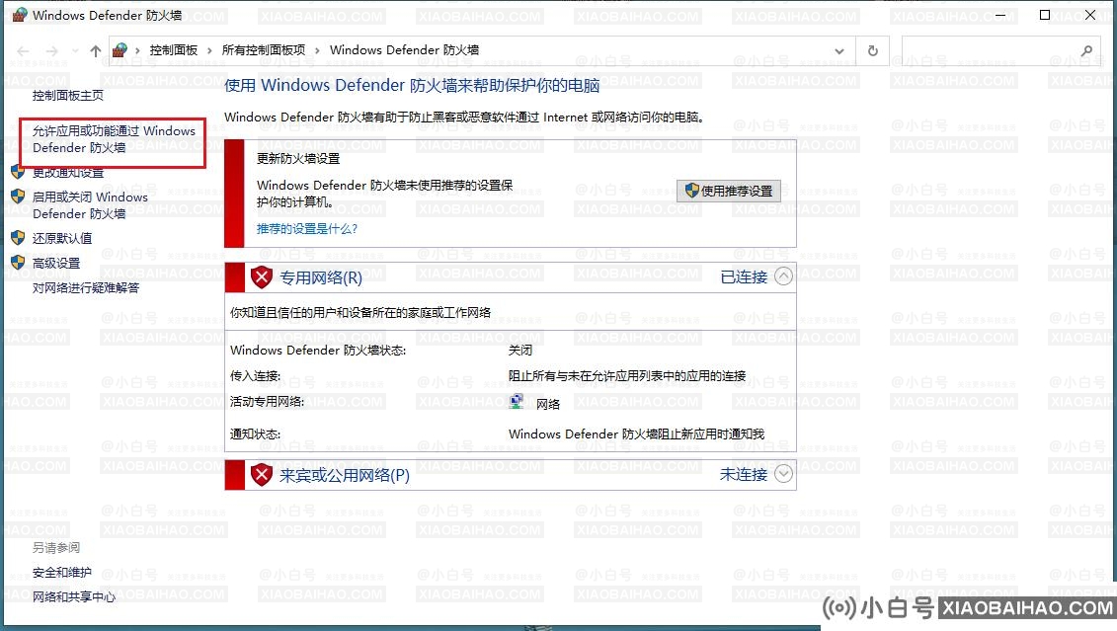Click 更新防火墙设置 heading
This screenshot has height=631, width=1117.
point(298,158)
